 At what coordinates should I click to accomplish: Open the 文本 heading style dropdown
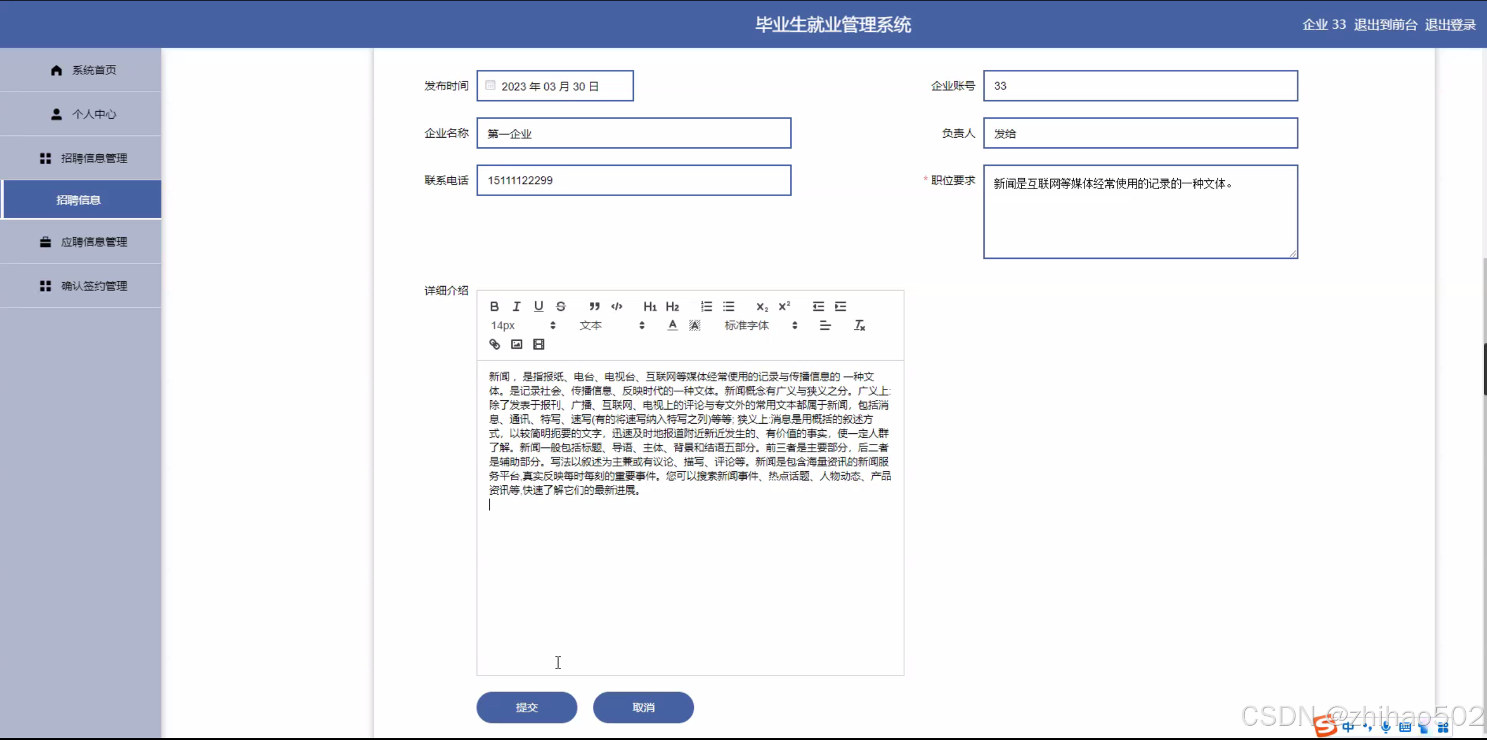tap(611, 325)
